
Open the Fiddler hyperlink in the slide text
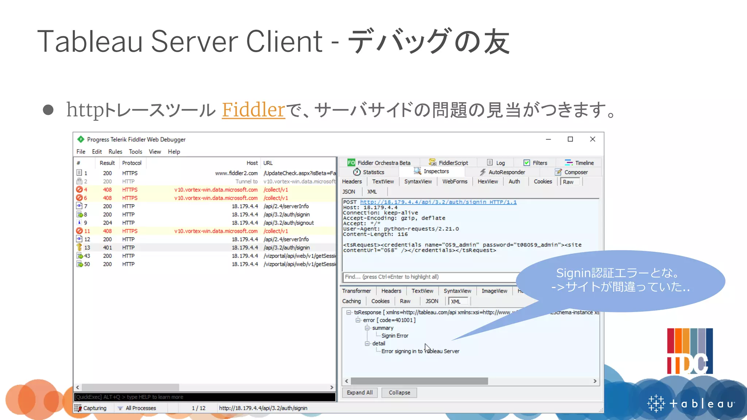point(253,110)
